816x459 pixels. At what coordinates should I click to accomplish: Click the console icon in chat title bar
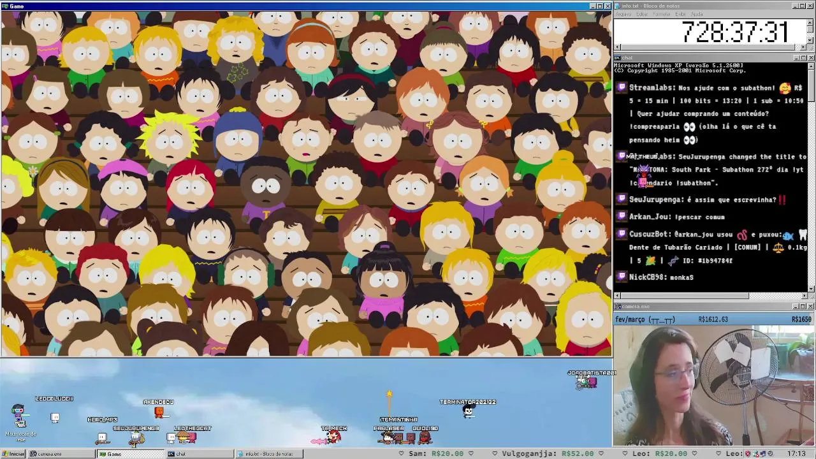point(617,58)
